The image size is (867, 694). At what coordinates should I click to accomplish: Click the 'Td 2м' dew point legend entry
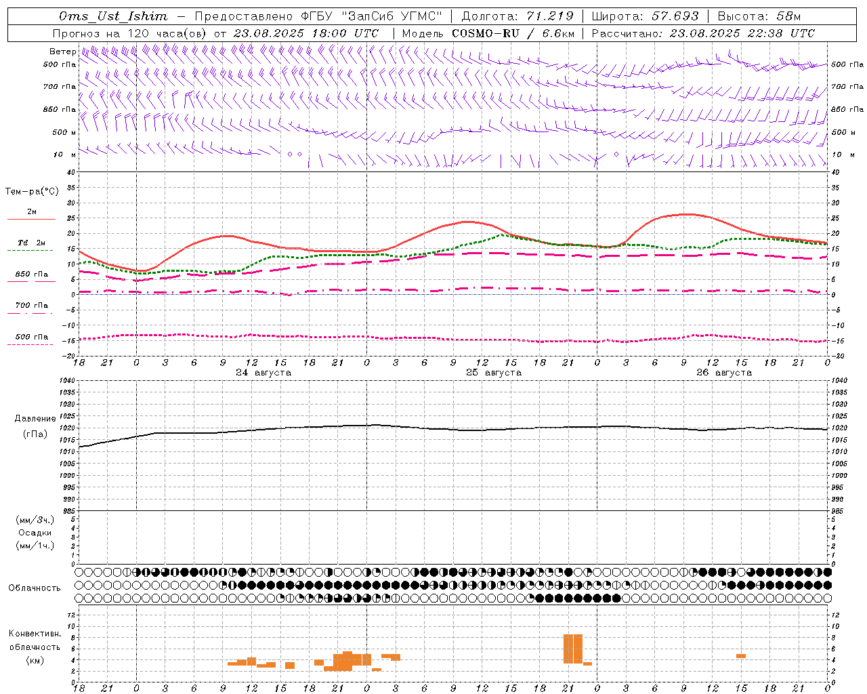click(31, 243)
